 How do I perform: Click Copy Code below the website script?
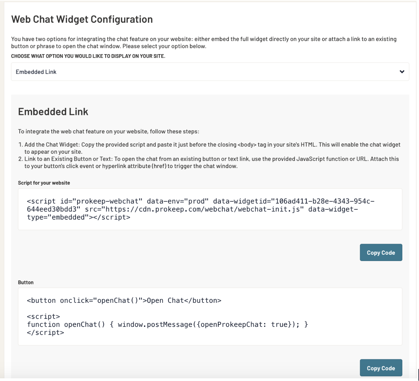tap(381, 252)
